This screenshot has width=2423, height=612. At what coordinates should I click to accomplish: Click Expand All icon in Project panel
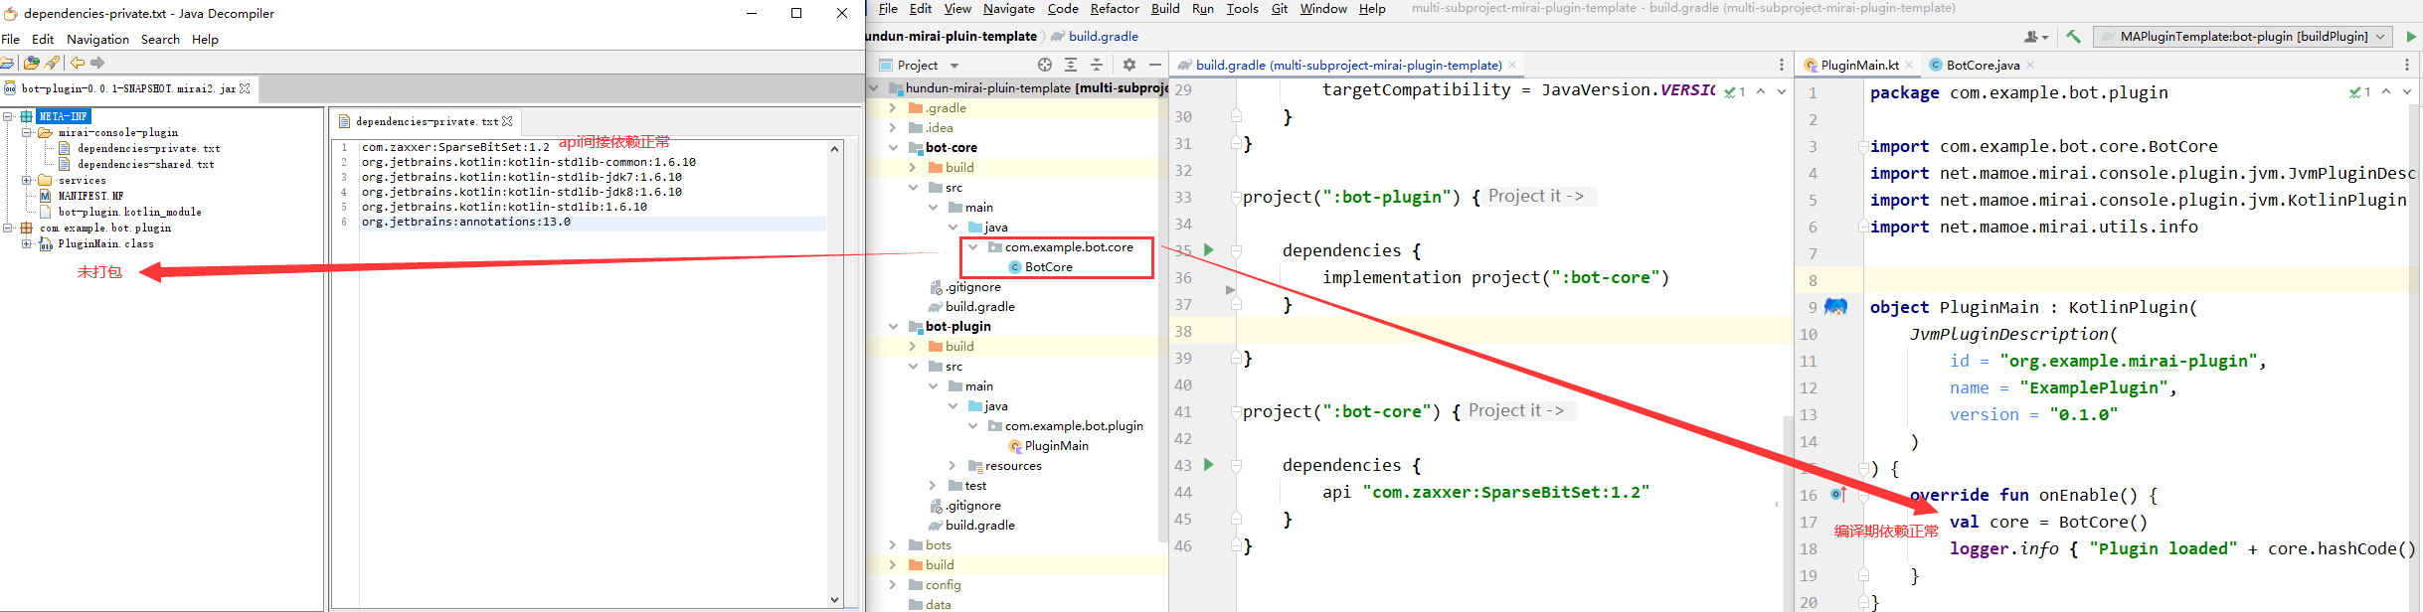click(x=1071, y=65)
